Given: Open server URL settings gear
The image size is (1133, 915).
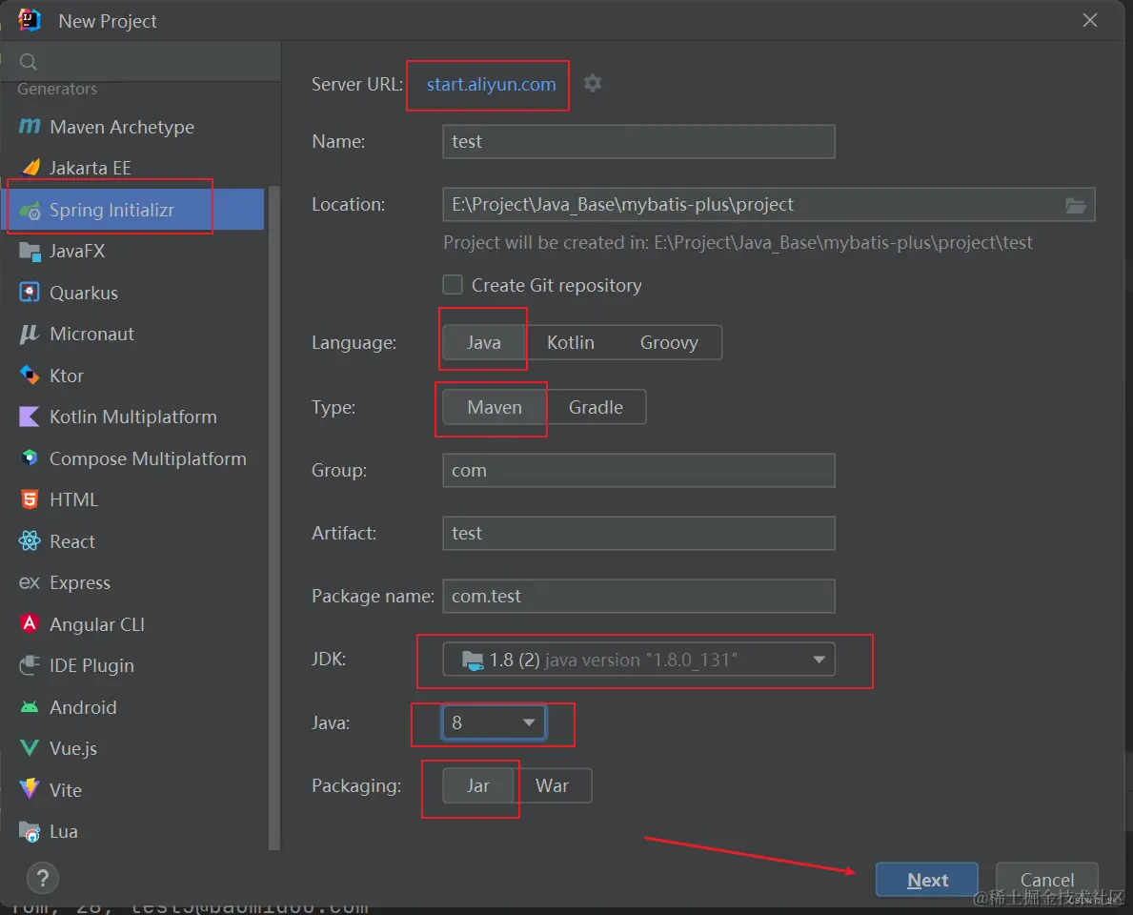Looking at the screenshot, I should (593, 83).
